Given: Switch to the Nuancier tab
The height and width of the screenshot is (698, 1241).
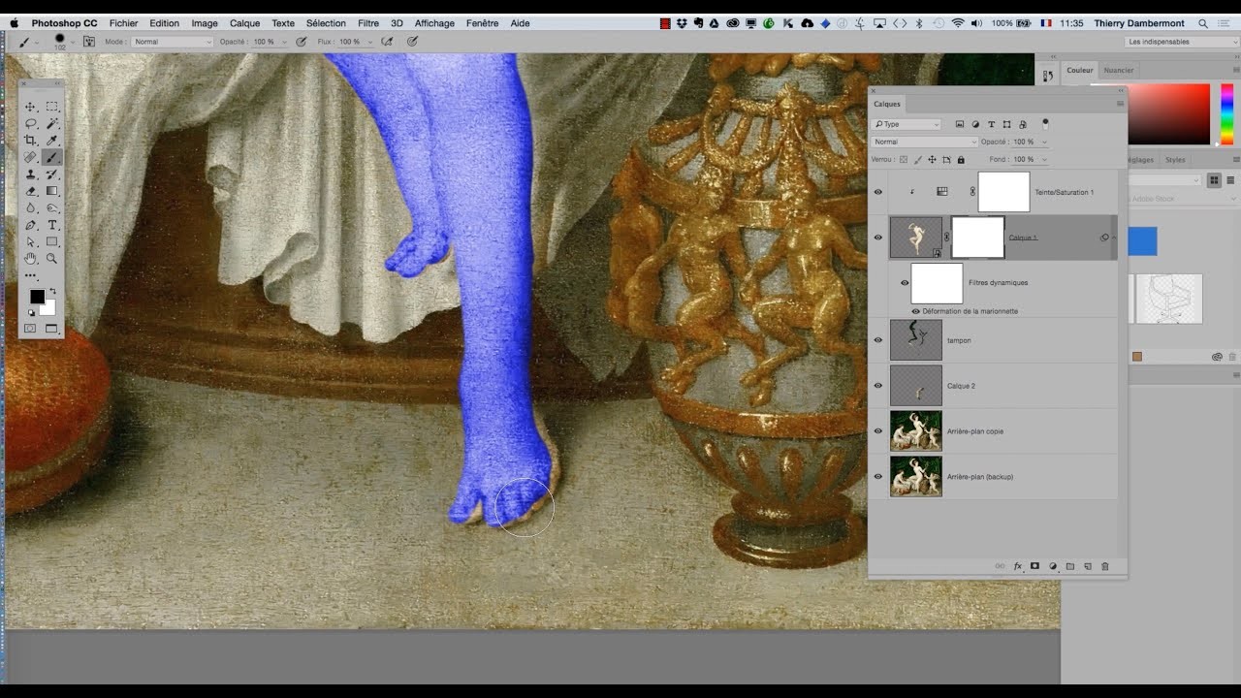Looking at the screenshot, I should pos(1119,70).
